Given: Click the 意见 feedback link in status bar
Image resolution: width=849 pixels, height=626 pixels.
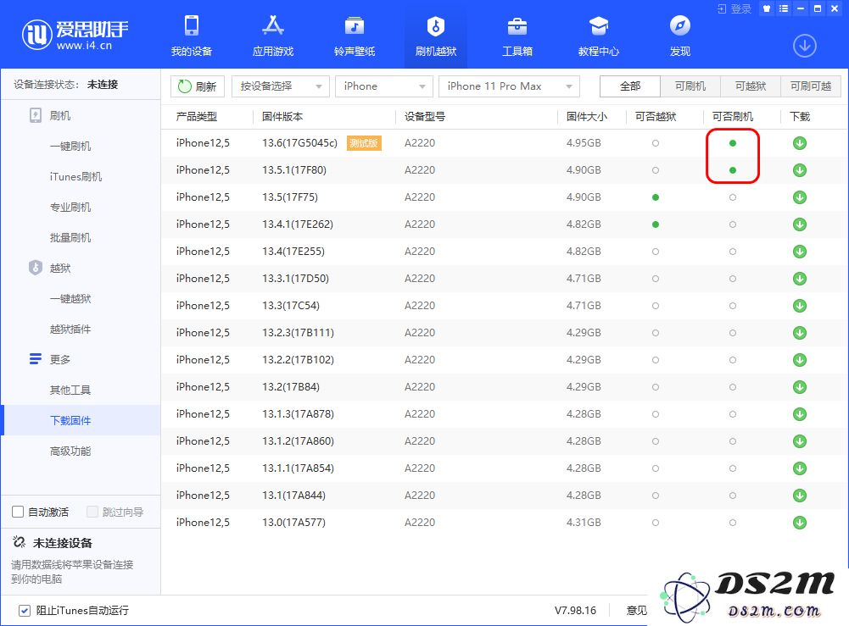Looking at the screenshot, I should coord(637,610).
